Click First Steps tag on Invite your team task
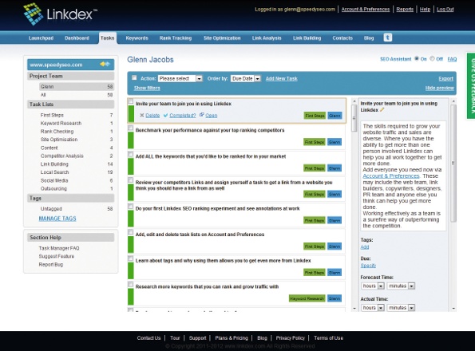 click(x=315, y=116)
